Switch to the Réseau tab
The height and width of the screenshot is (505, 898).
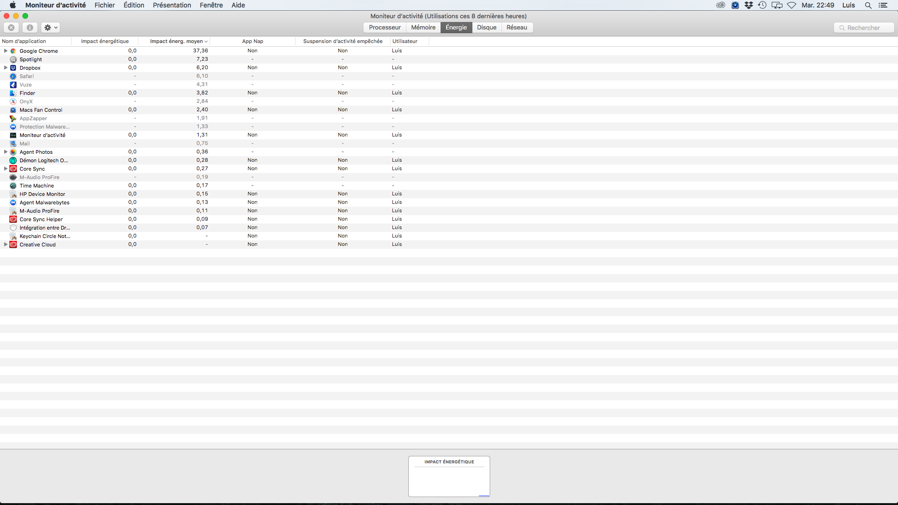coord(517,28)
